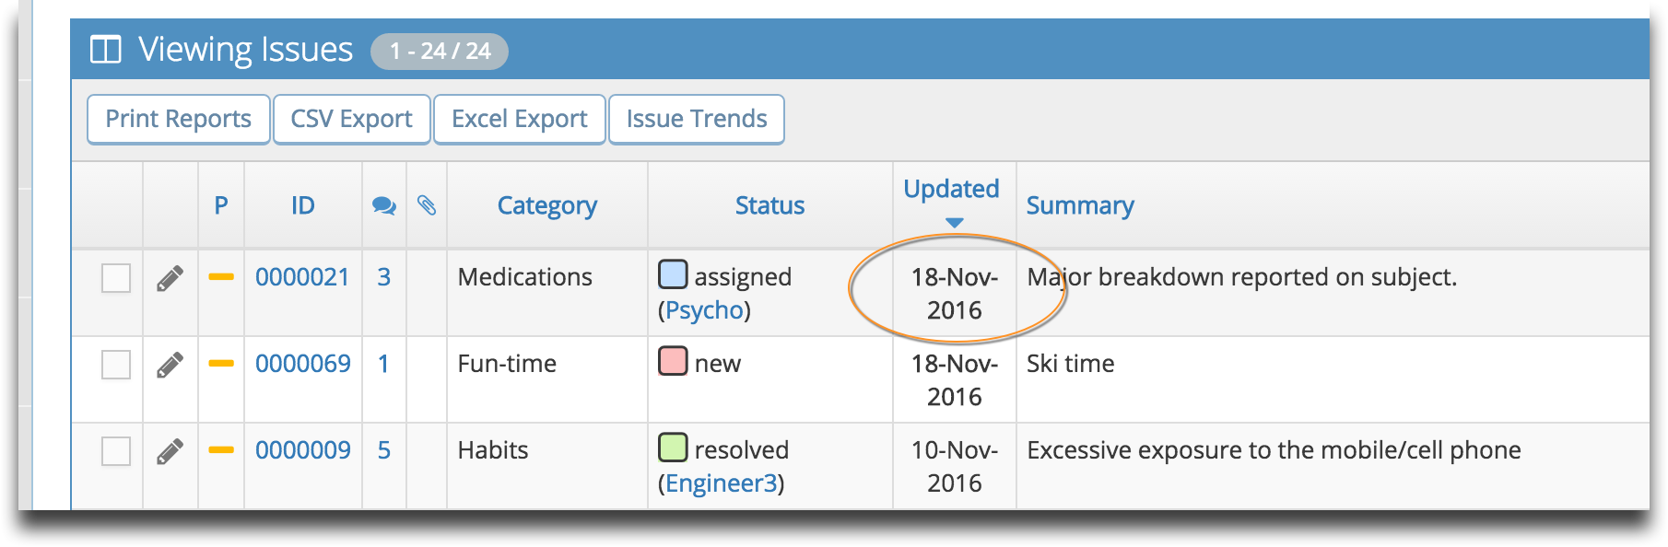The image size is (1668, 547).
Task: Sort issues by Status column header
Action: 770,205
